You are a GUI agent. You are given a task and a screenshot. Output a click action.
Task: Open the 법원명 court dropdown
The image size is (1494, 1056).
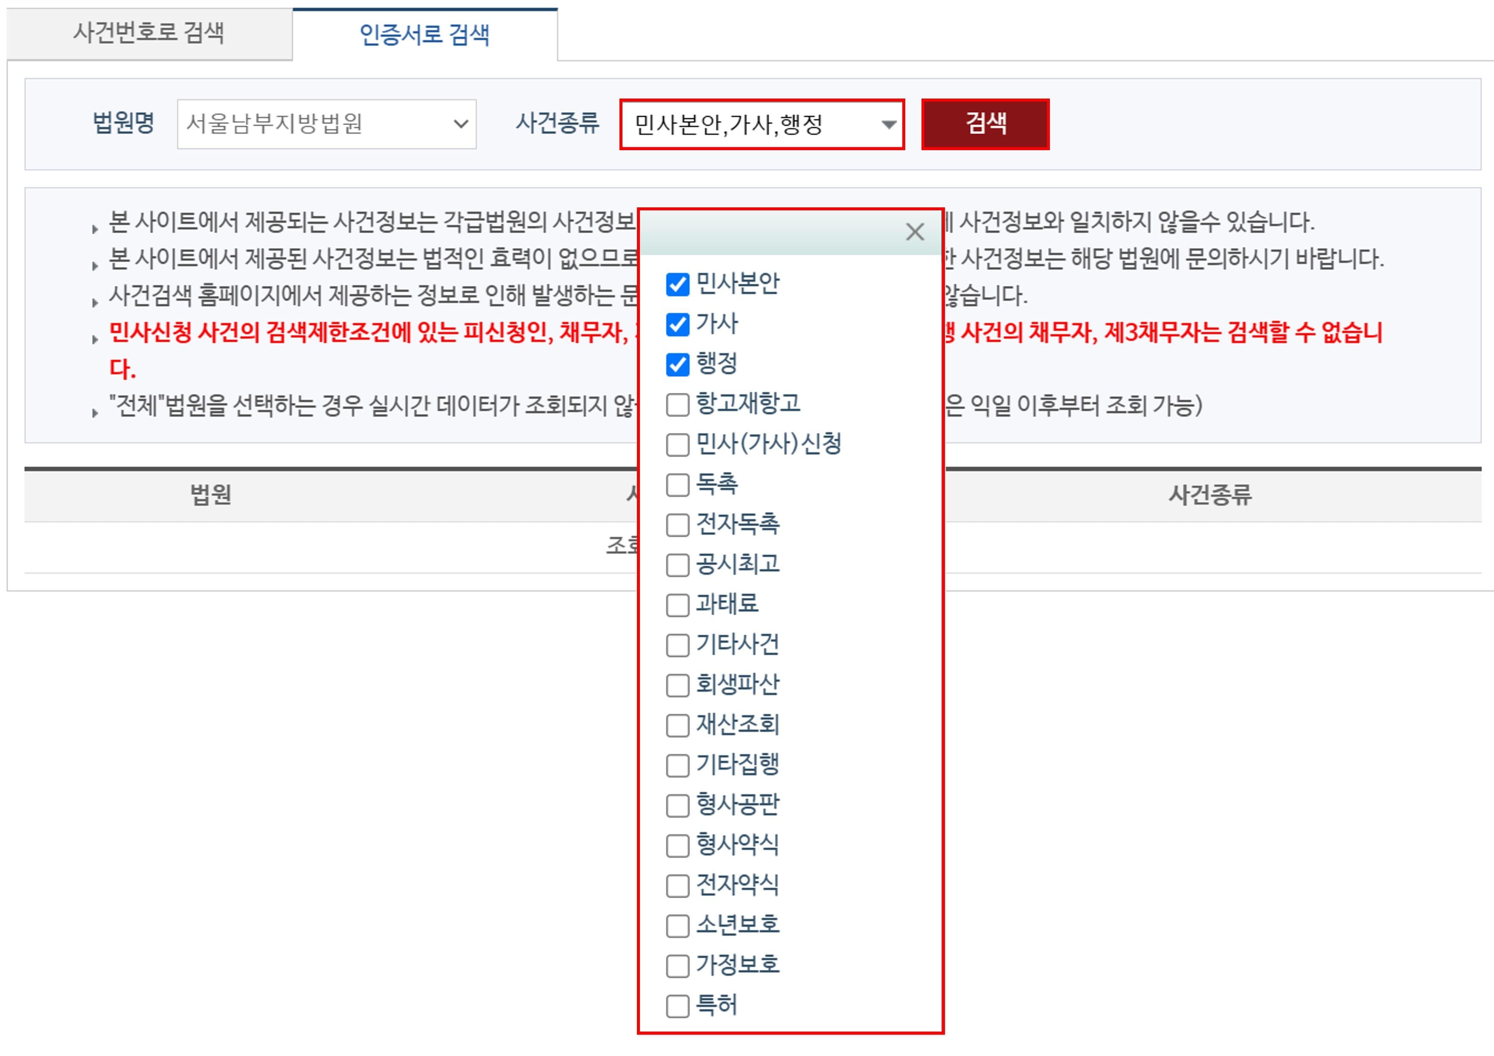(x=327, y=124)
